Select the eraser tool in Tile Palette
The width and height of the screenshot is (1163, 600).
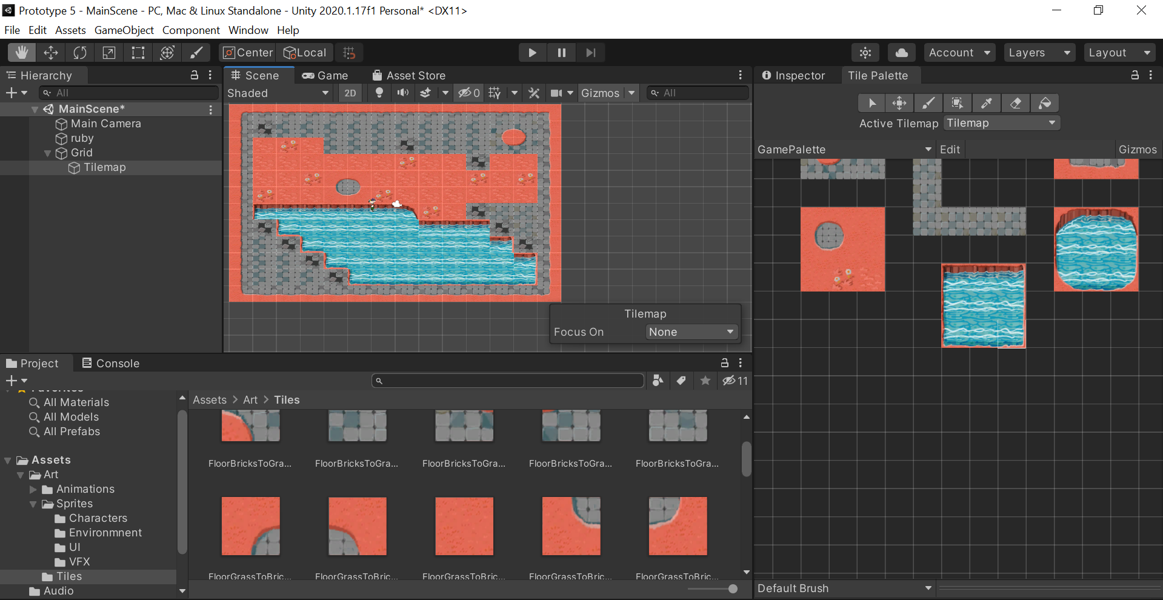[x=1016, y=103]
